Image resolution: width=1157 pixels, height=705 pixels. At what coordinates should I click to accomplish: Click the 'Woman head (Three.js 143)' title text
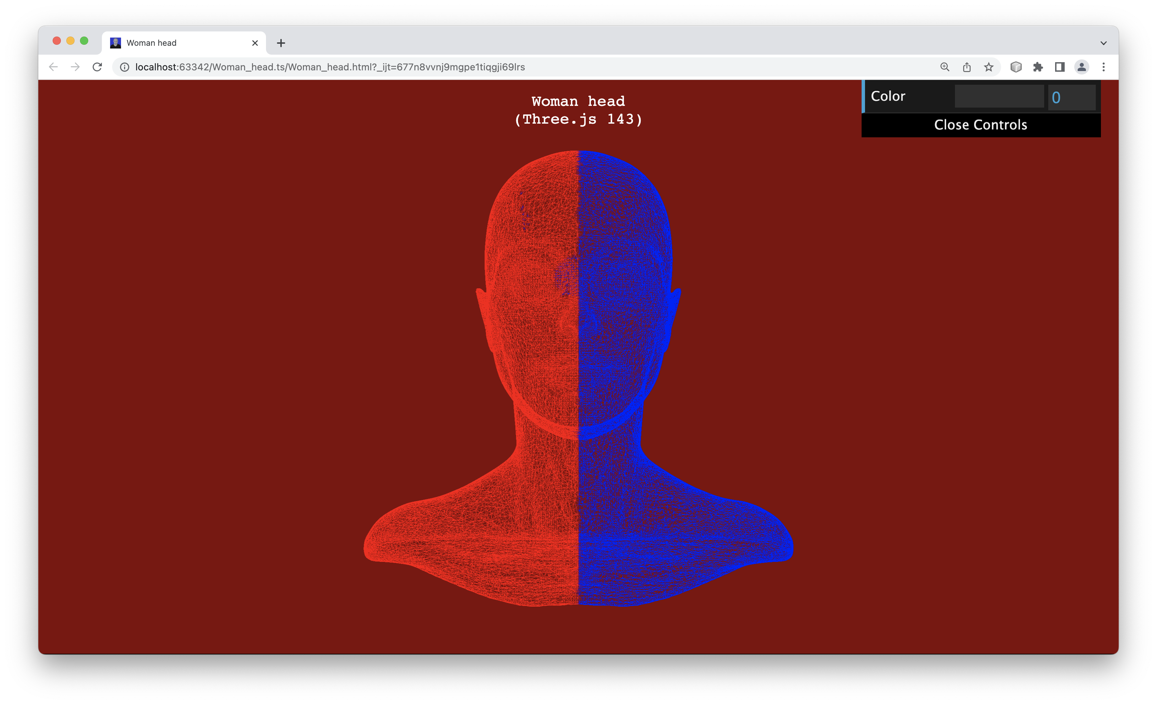coord(578,110)
